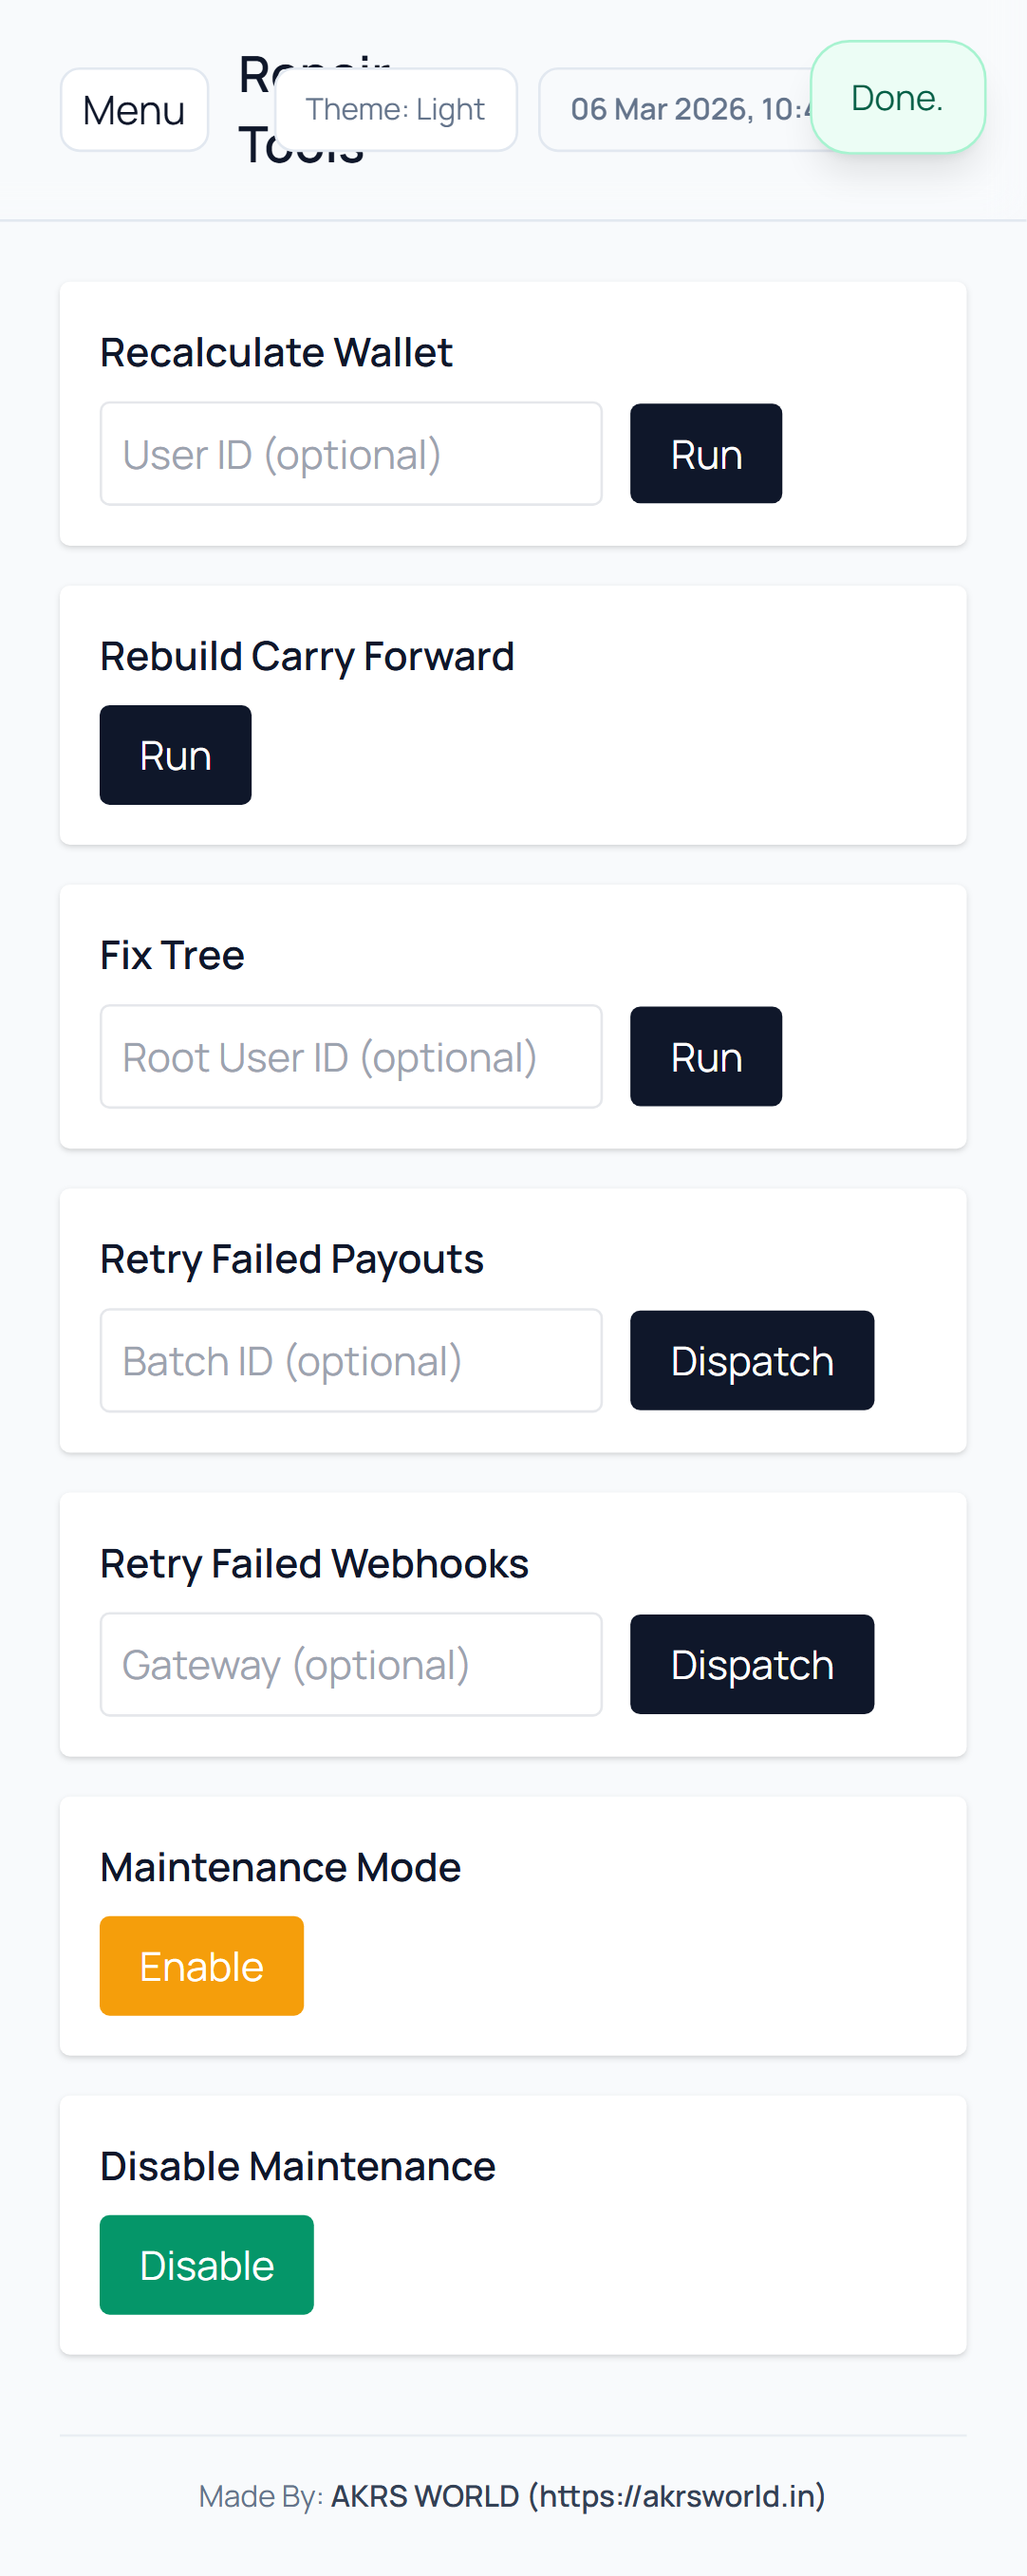This screenshot has width=1027, height=2576.
Task: Run Rebuild Carry Forward
Action: 175,755
